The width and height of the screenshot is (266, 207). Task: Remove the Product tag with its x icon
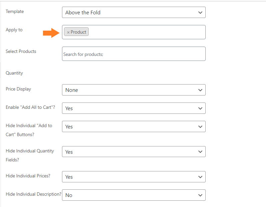(x=68, y=32)
